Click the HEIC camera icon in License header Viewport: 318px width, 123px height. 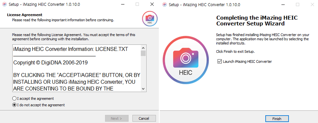(x=150, y=19)
